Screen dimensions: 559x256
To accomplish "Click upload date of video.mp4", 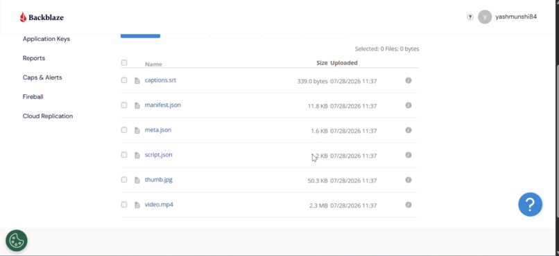I will click(354, 205).
